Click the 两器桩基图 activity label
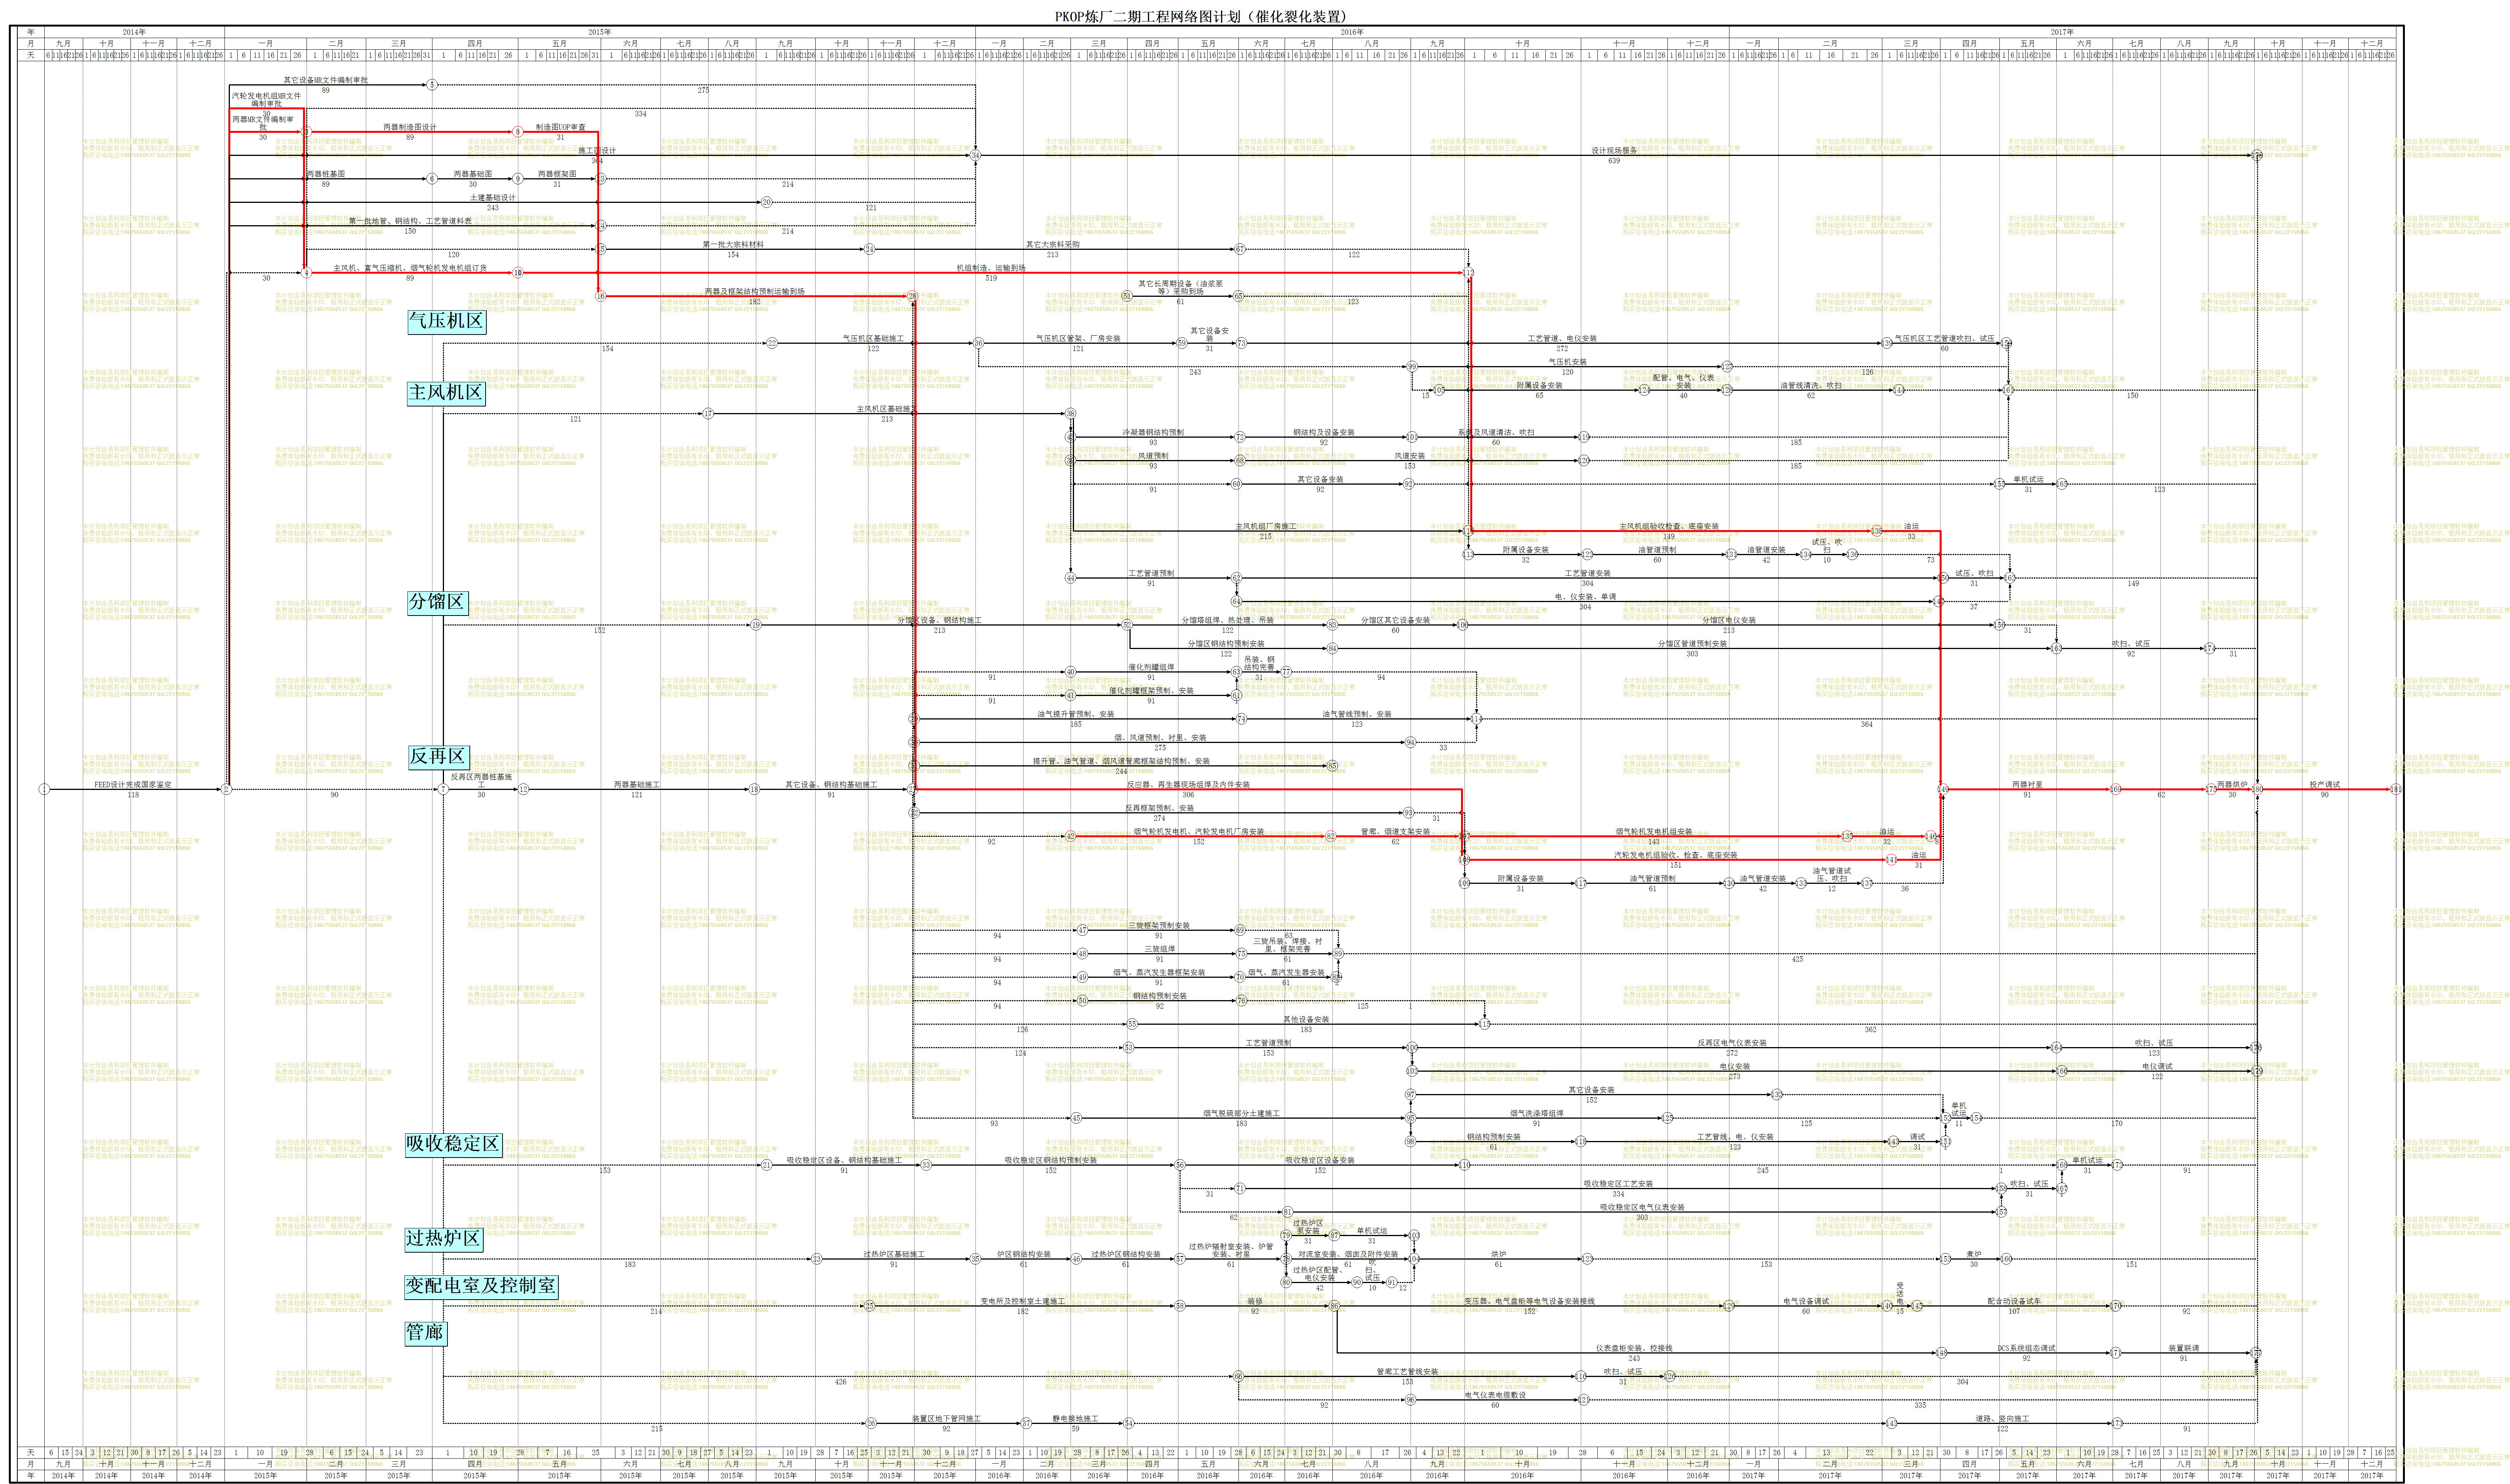 (x=326, y=174)
